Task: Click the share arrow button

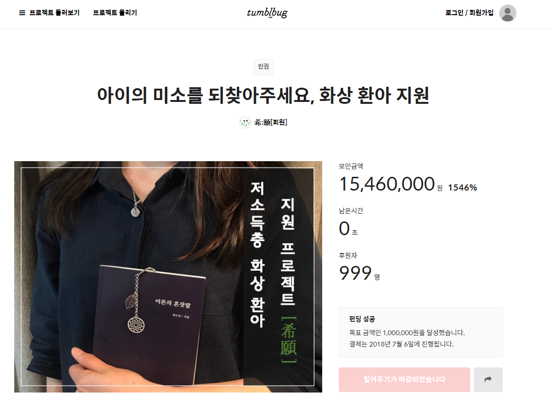Action: point(488,379)
